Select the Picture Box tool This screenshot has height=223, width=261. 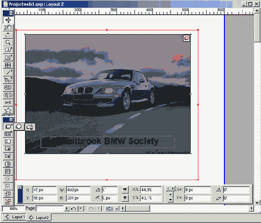tap(8, 57)
